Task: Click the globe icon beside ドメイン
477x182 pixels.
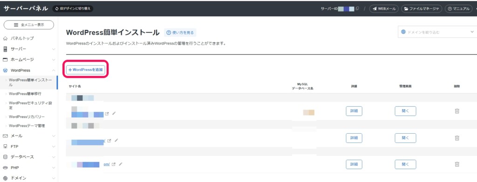Action: 5,178
